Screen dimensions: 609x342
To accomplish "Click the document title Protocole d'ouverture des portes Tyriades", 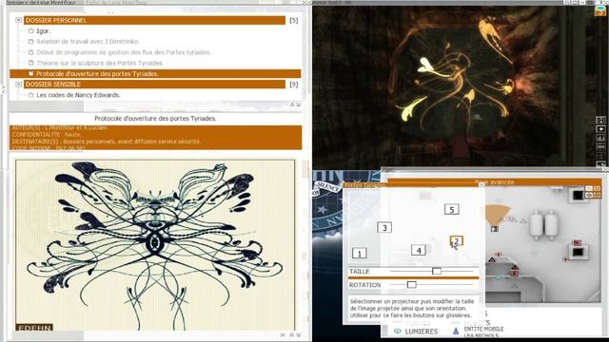I will pos(155,118).
